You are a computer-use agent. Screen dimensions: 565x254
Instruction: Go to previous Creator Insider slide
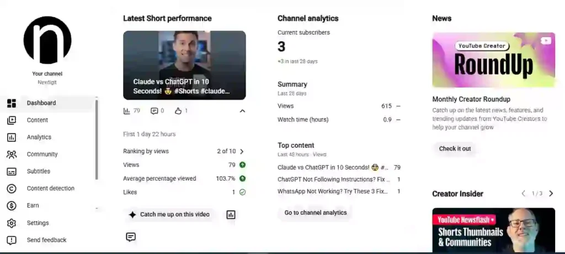524,193
